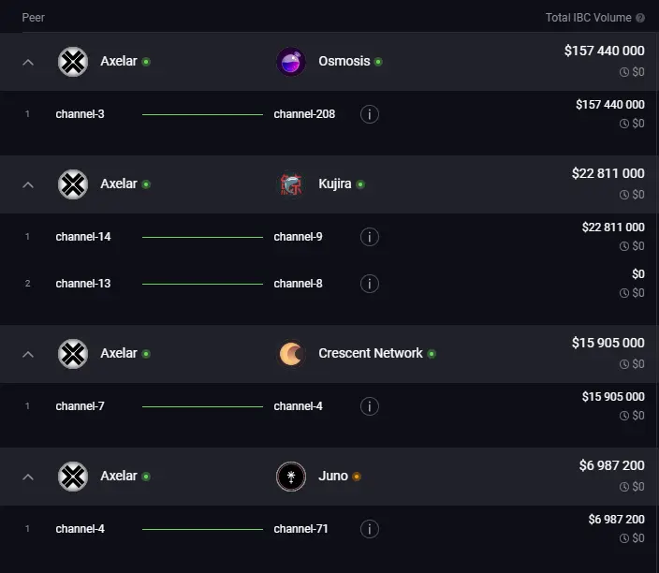The width and height of the screenshot is (659, 573).
Task: Collapse the Axelar–Osmosis peer group
Action: pyautogui.click(x=28, y=62)
